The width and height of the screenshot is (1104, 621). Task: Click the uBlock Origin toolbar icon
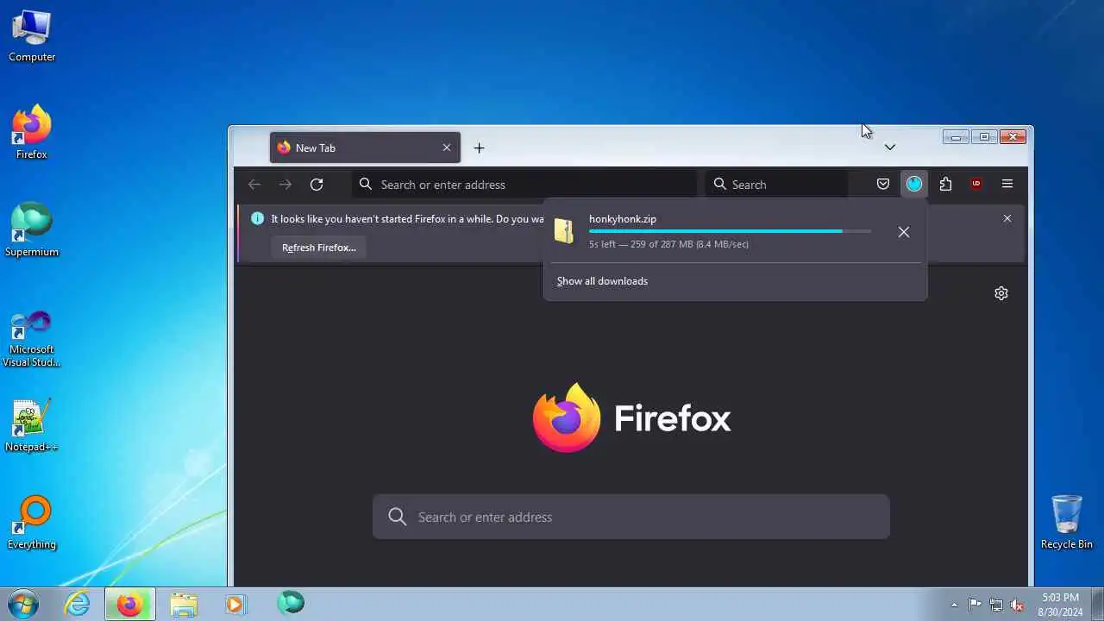point(976,184)
